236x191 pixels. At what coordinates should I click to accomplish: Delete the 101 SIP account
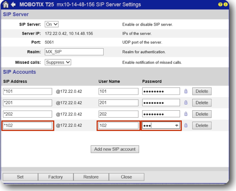coord(202,91)
